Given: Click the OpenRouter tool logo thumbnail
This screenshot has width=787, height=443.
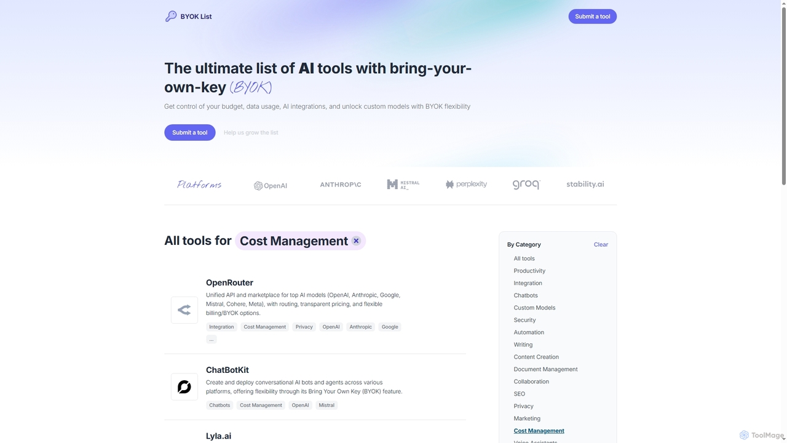Looking at the screenshot, I should click(x=184, y=310).
